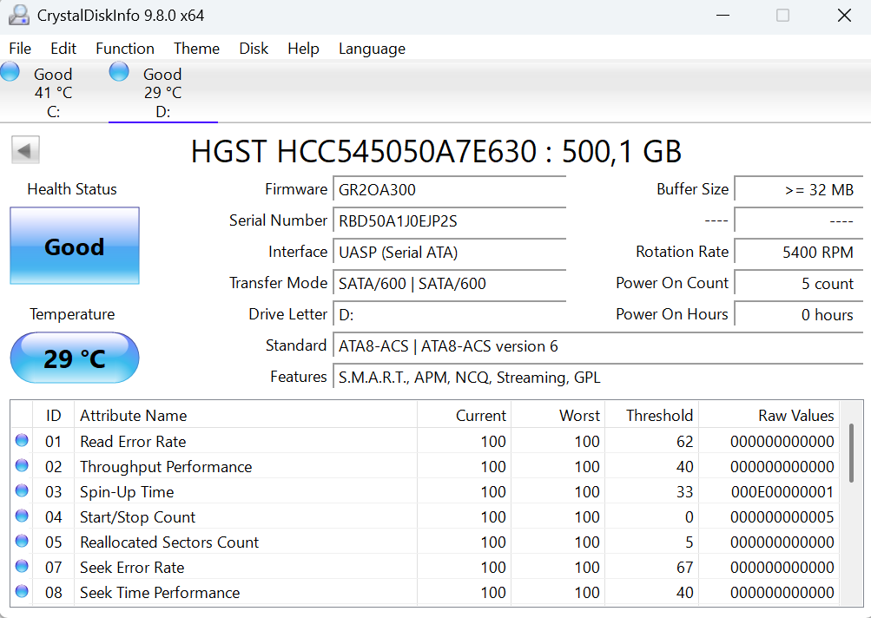Close the CrystalDiskInfo window
871x618 pixels.
pos(844,15)
